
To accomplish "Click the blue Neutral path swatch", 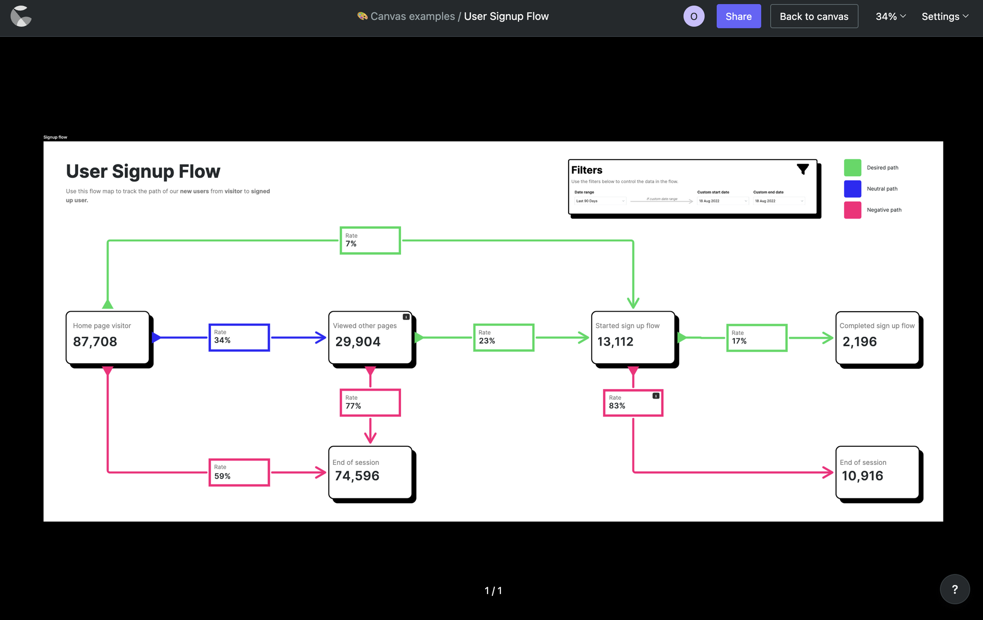I will tap(852, 189).
